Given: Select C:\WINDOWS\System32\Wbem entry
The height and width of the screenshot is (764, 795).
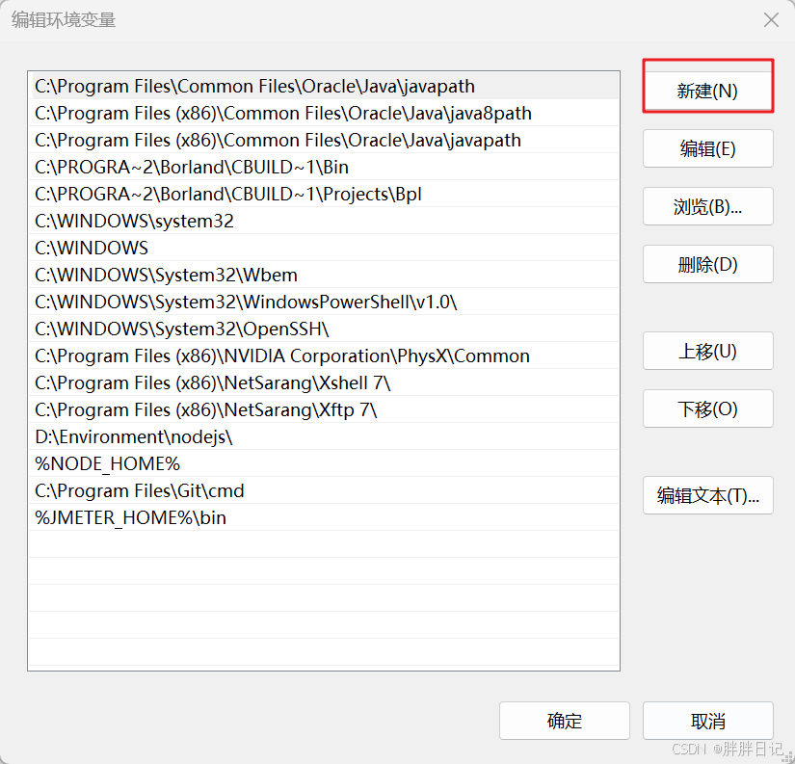Looking at the screenshot, I should coord(324,275).
